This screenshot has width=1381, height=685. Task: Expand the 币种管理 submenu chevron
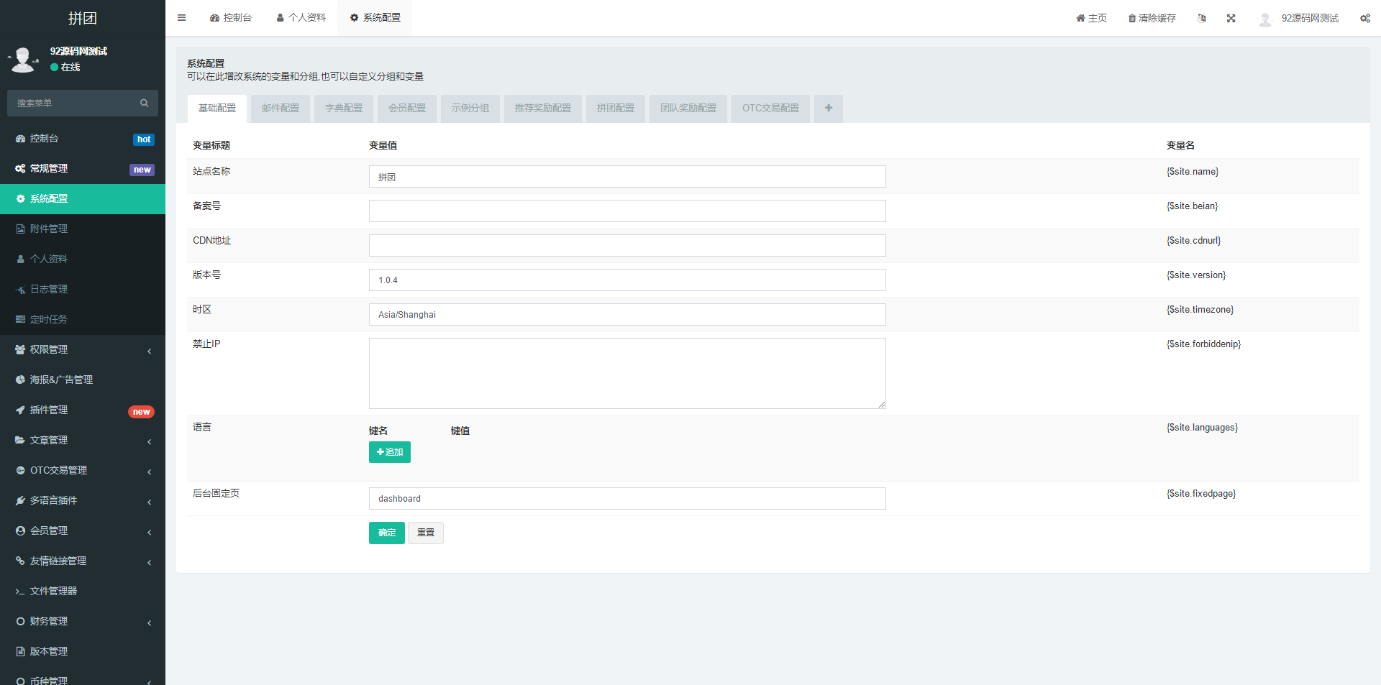(x=149, y=681)
